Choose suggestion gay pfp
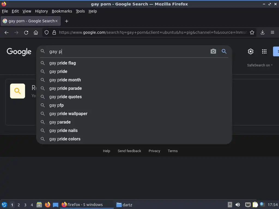 pos(134,105)
